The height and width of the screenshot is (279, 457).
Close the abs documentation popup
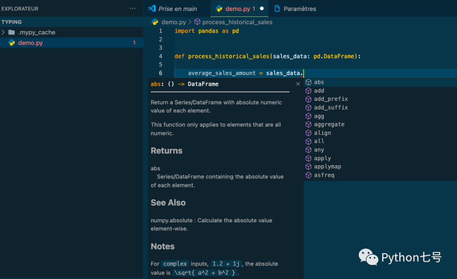298,84
